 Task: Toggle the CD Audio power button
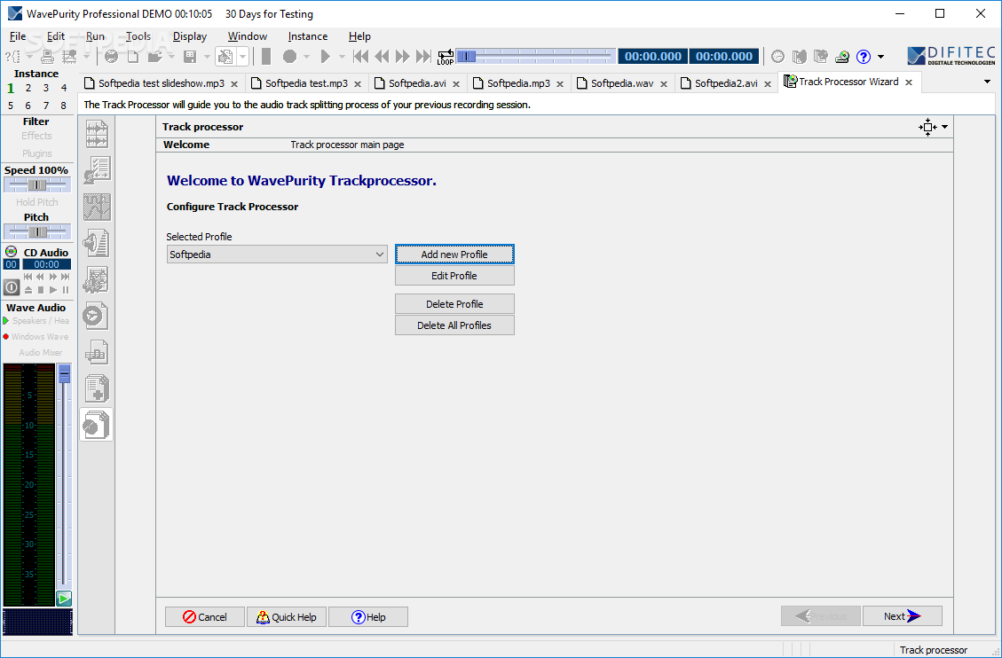pyautogui.click(x=11, y=287)
